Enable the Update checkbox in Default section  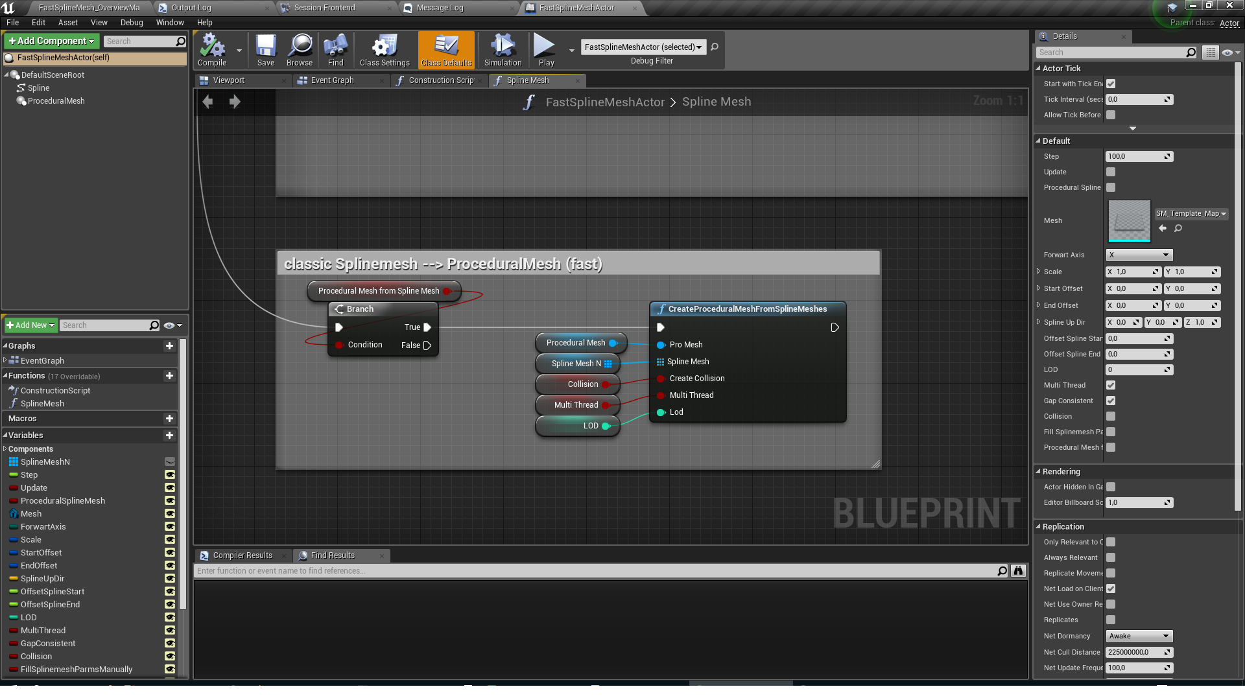click(1111, 172)
